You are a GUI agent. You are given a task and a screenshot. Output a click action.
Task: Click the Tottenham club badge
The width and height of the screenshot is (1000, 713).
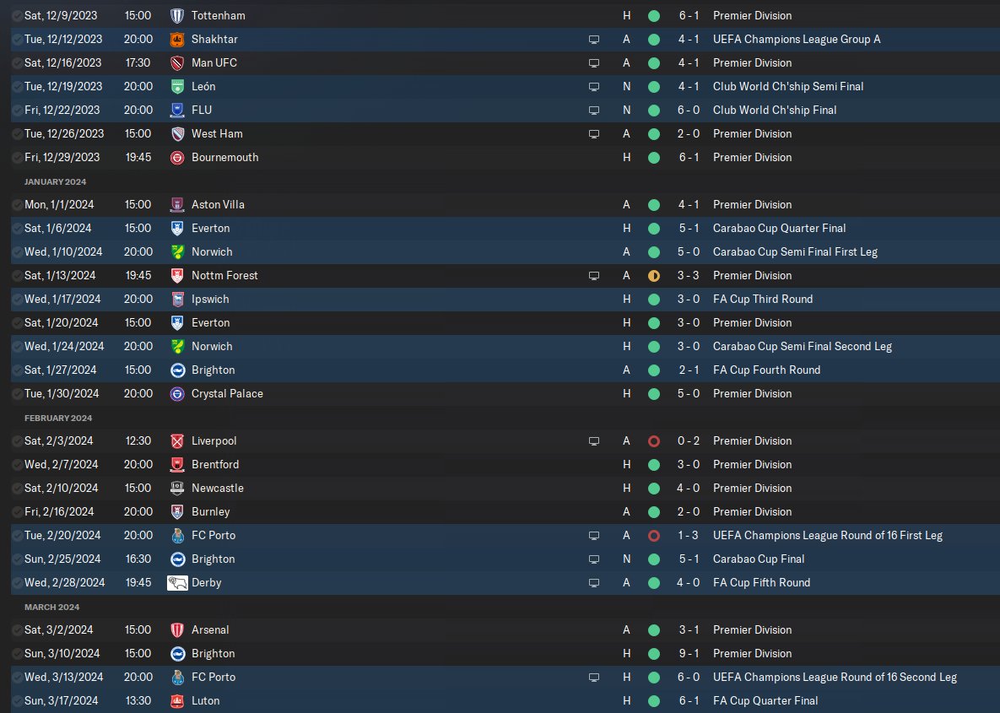(x=177, y=15)
